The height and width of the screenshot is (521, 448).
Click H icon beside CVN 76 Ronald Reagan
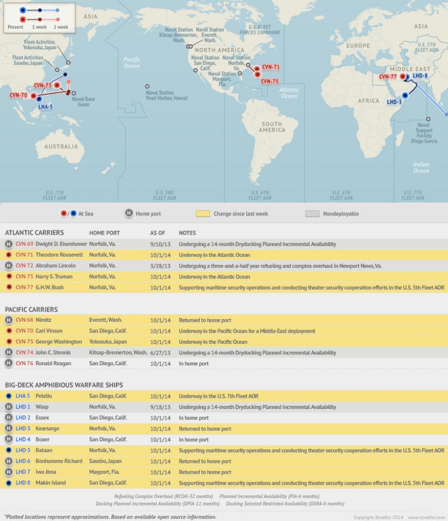coord(9,364)
